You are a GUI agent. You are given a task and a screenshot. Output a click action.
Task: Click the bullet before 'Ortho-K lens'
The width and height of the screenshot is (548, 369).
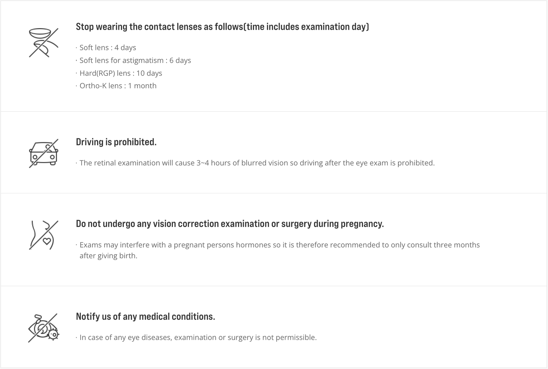(76, 86)
